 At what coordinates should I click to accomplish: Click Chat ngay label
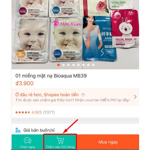(28, 147)
